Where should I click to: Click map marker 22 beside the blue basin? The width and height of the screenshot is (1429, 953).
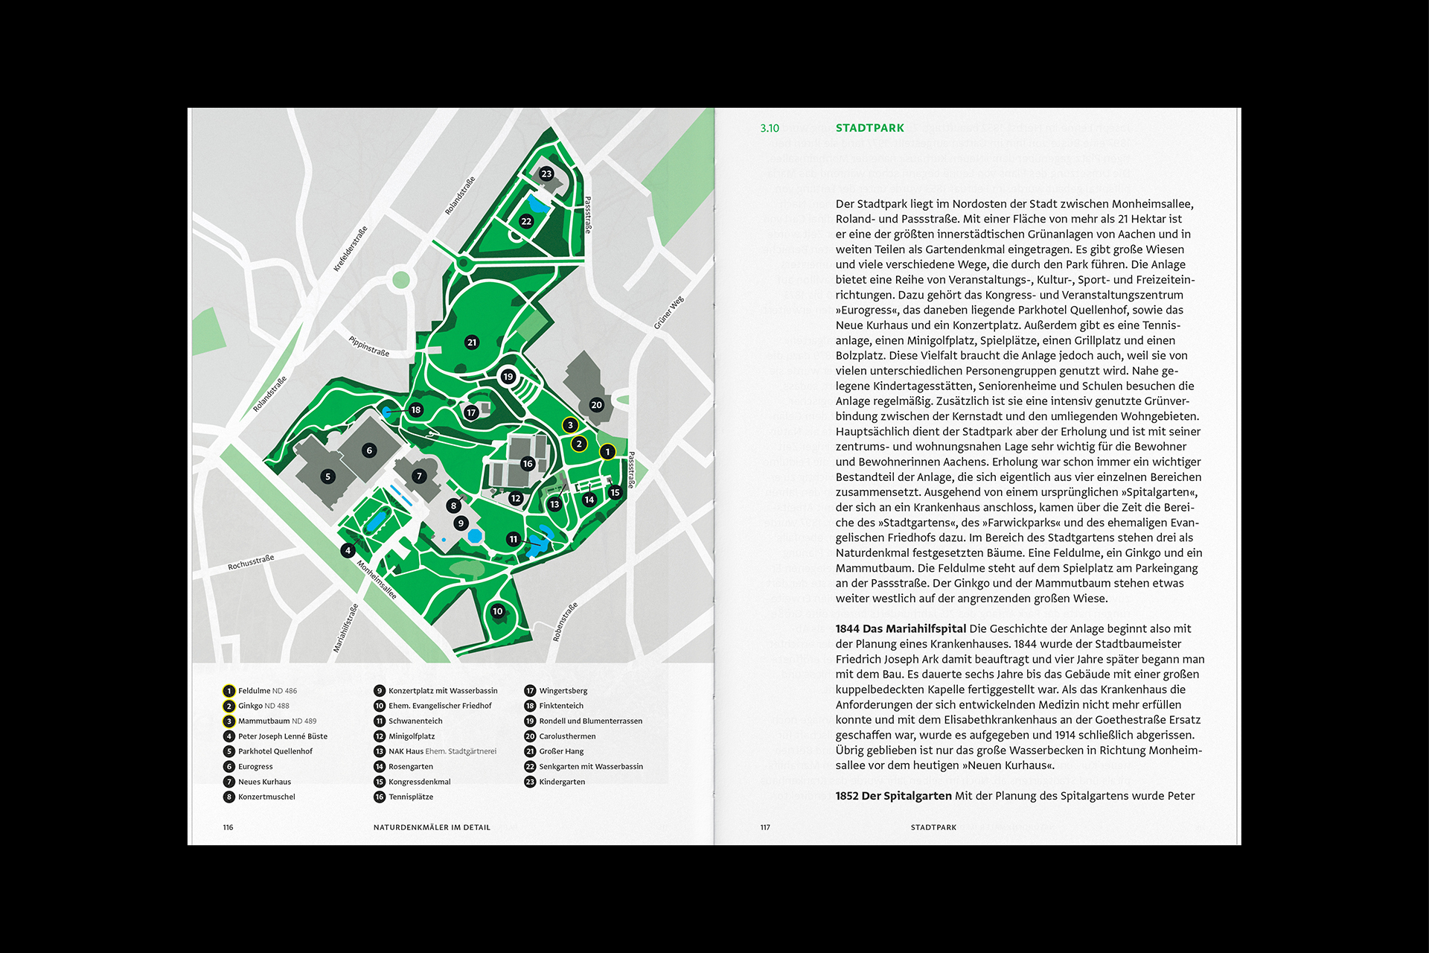pyautogui.click(x=526, y=221)
